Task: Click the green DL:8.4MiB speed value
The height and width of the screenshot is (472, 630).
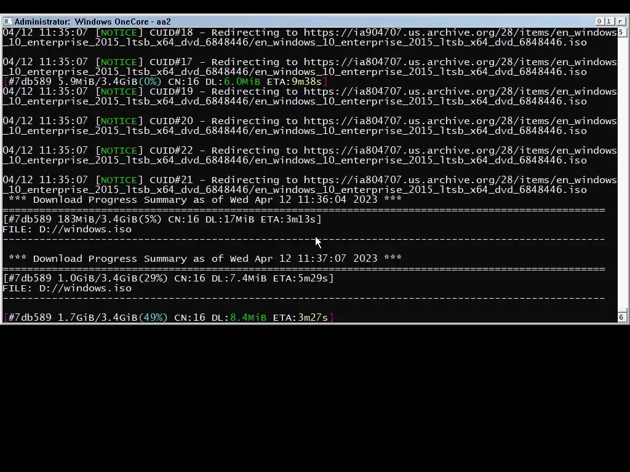Action: pos(239,318)
